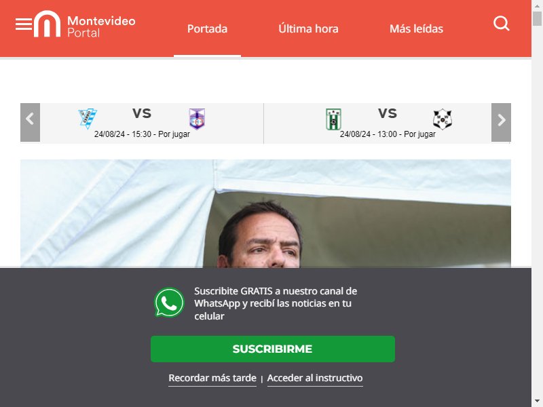Screen dimensions: 543x407
Task: Click the Recordar más tarde link
Action: 212,378
